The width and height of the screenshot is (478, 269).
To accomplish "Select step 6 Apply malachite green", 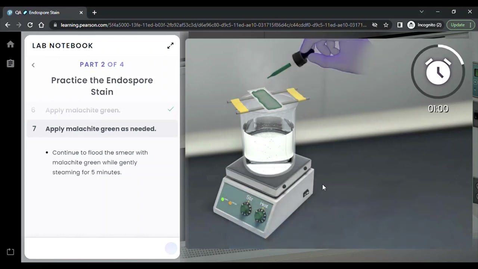I will pyautogui.click(x=102, y=110).
